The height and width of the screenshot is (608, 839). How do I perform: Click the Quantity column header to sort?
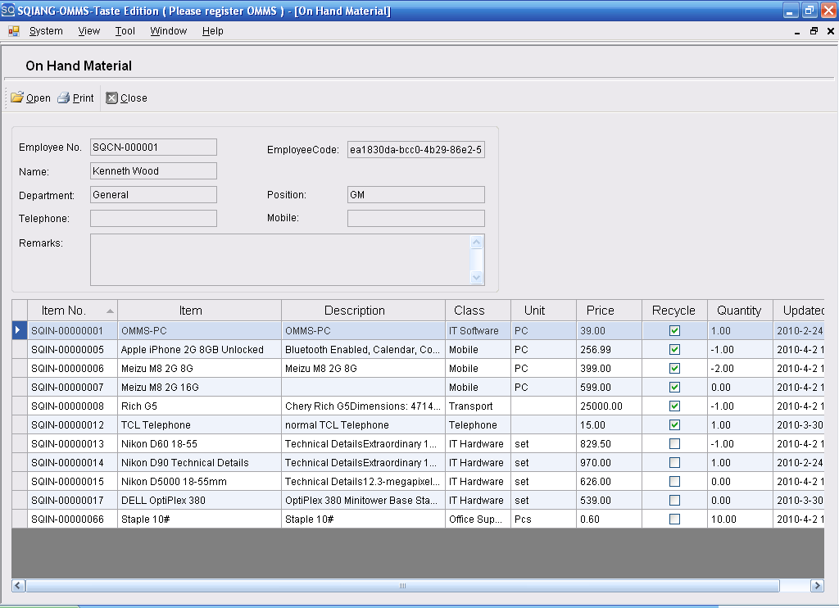pos(739,310)
